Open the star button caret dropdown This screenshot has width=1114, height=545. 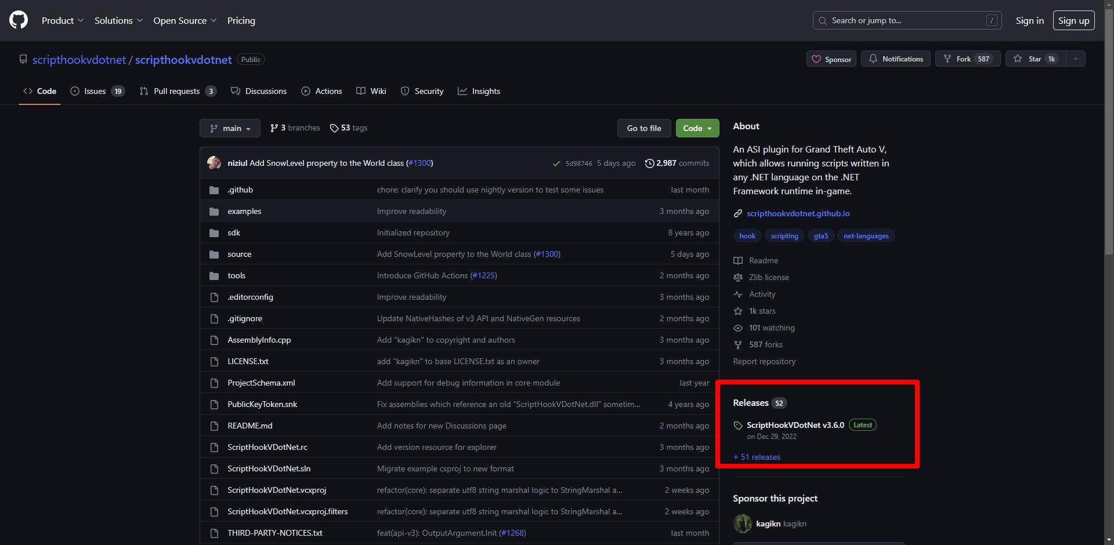tap(1075, 59)
